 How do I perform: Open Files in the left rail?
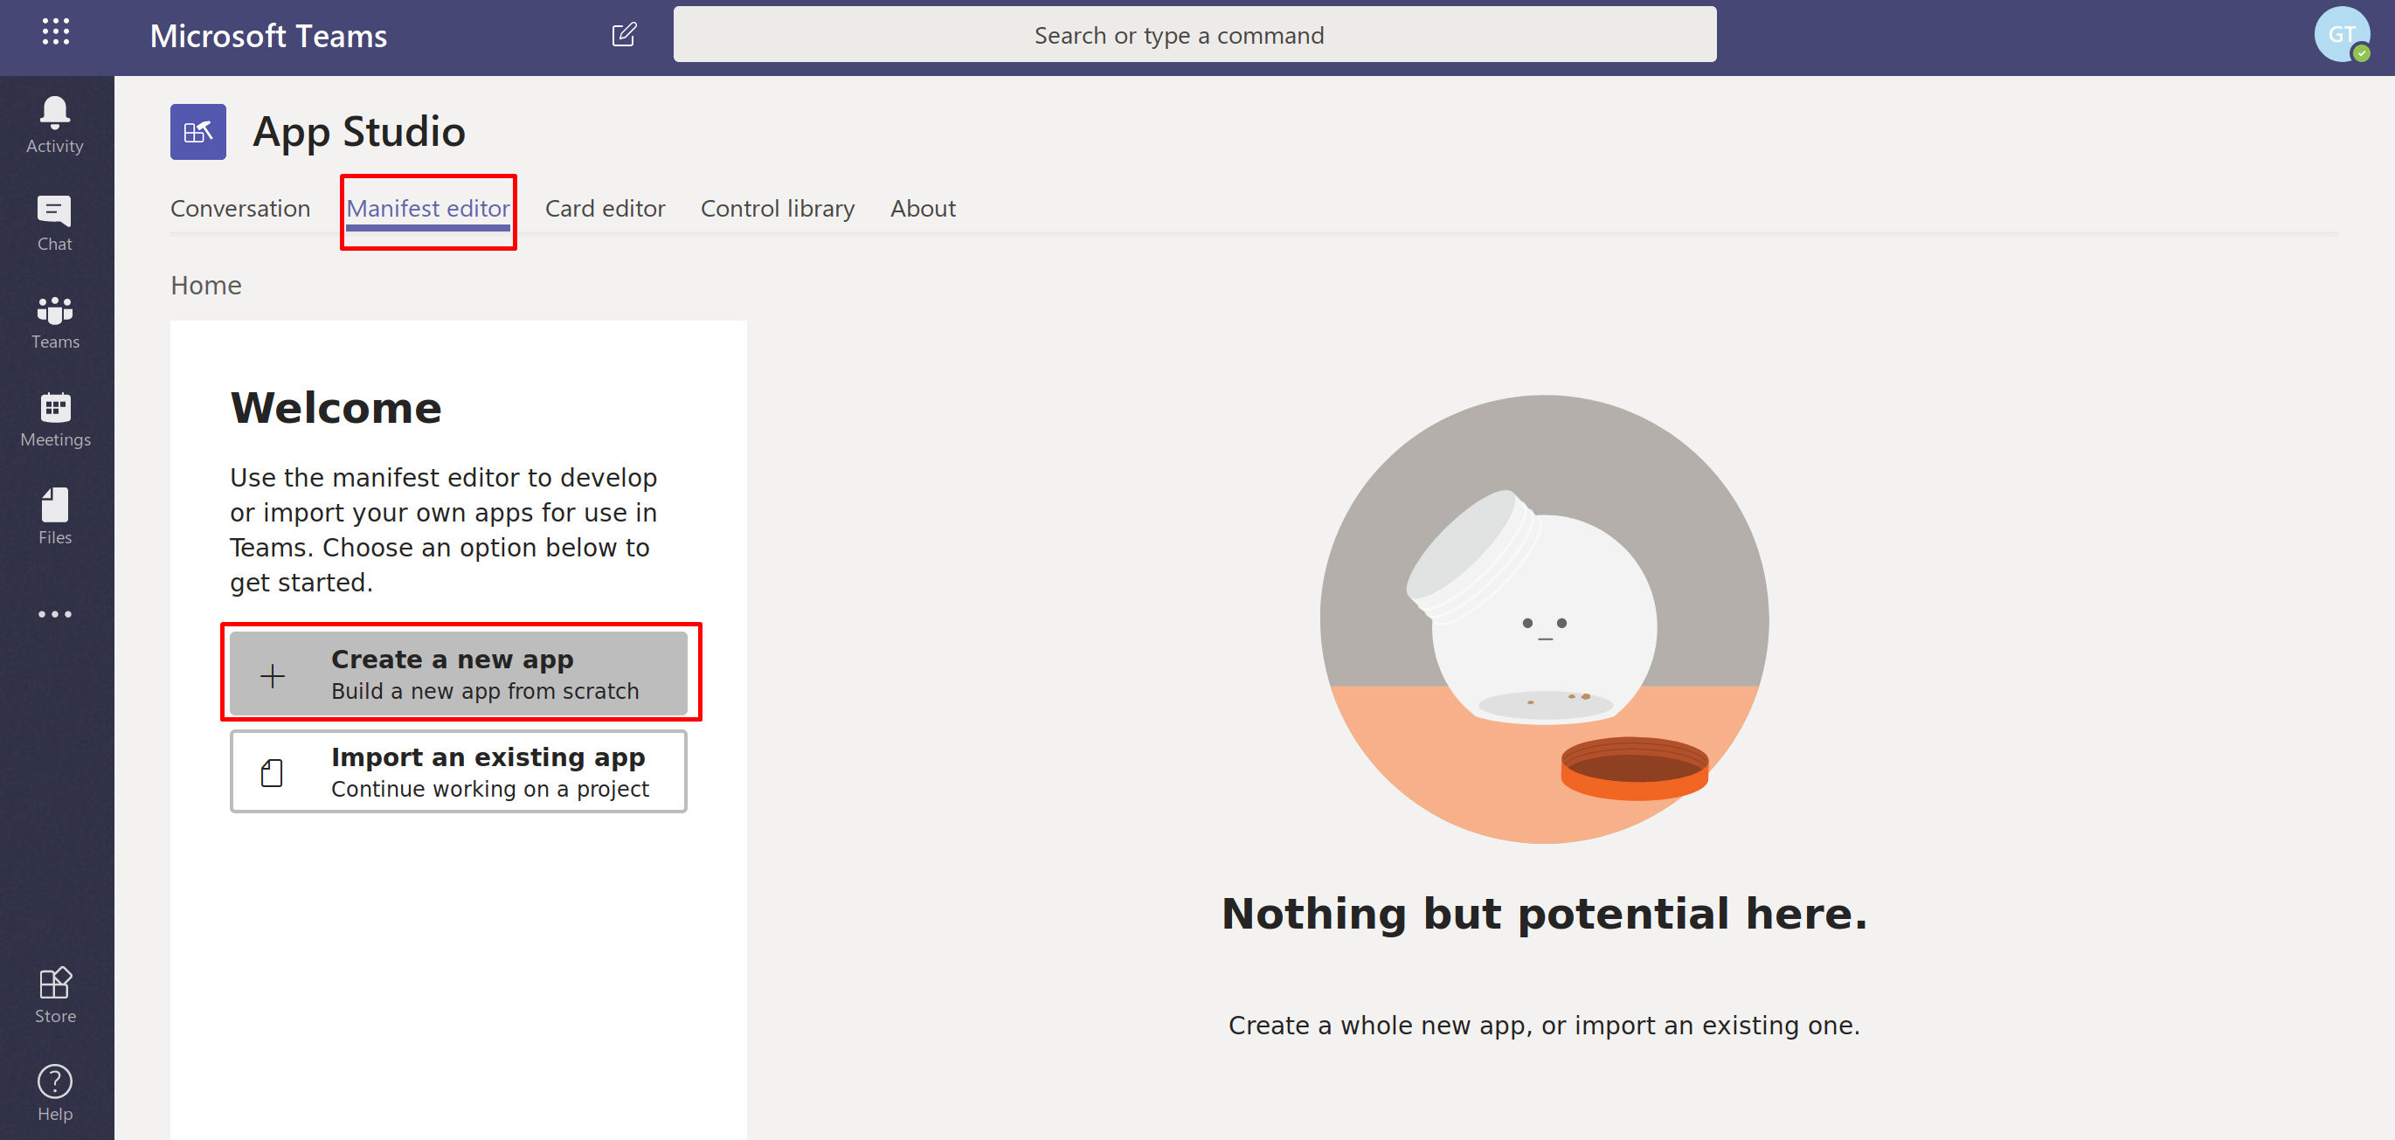tap(55, 516)
